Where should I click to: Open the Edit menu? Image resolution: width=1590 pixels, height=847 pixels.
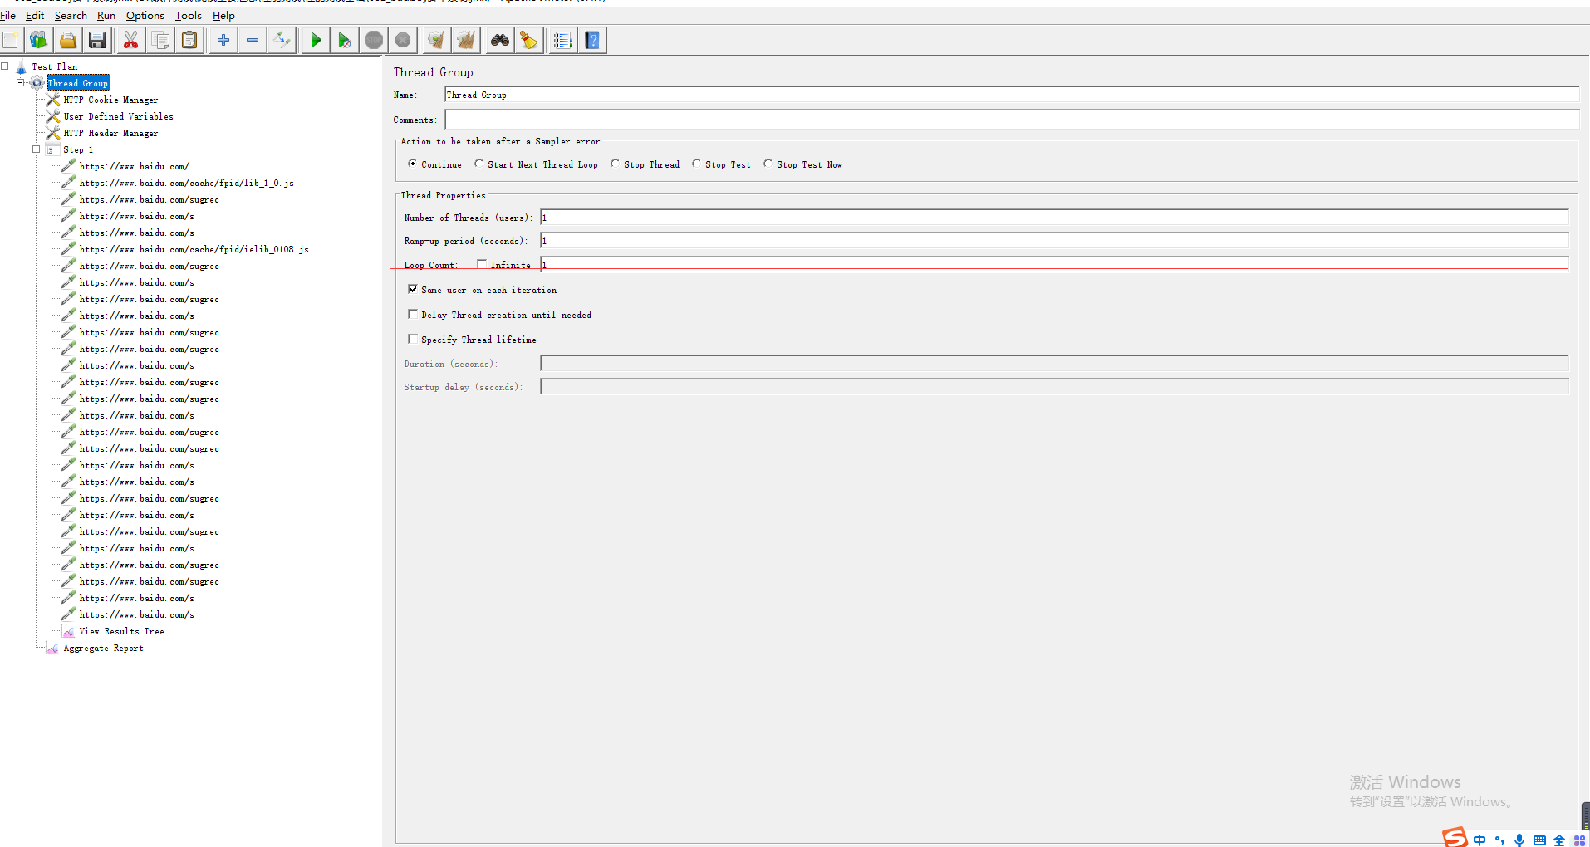35,15
